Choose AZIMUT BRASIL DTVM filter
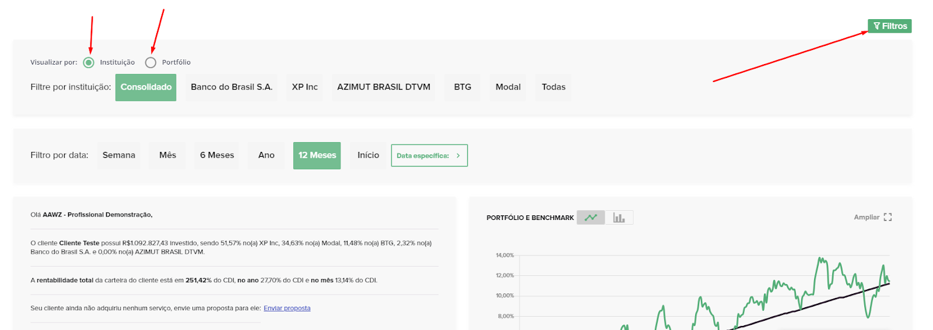Image resolution: width=933 pixels, height=330 pixels. pos(384,87)
